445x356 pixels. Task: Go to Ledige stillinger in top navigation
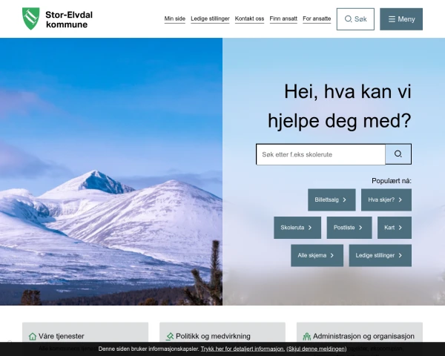210,19
